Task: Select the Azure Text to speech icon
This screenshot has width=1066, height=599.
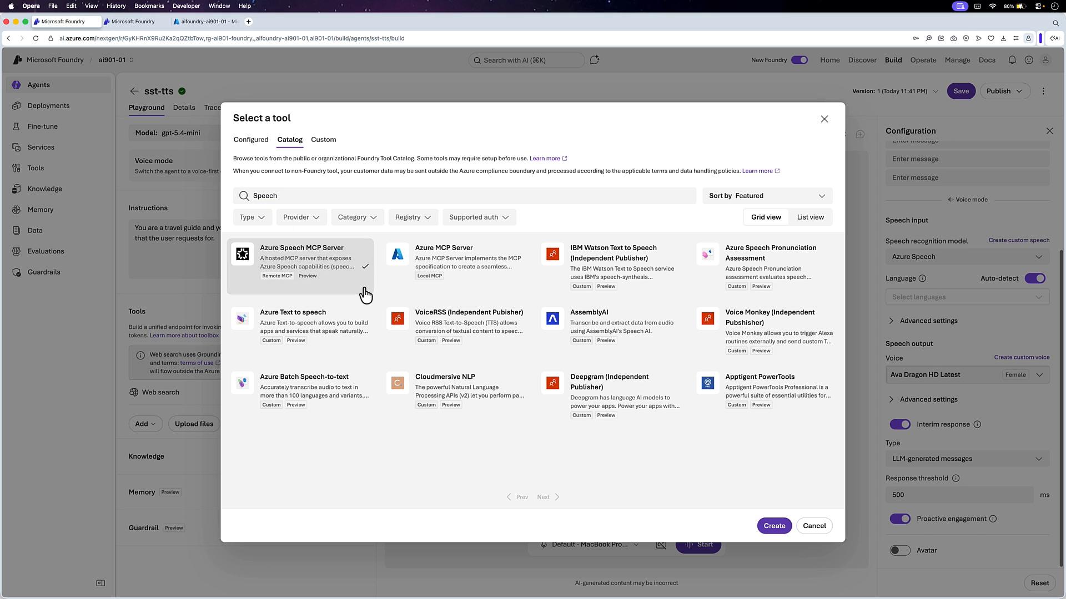Action: point(243,318)
